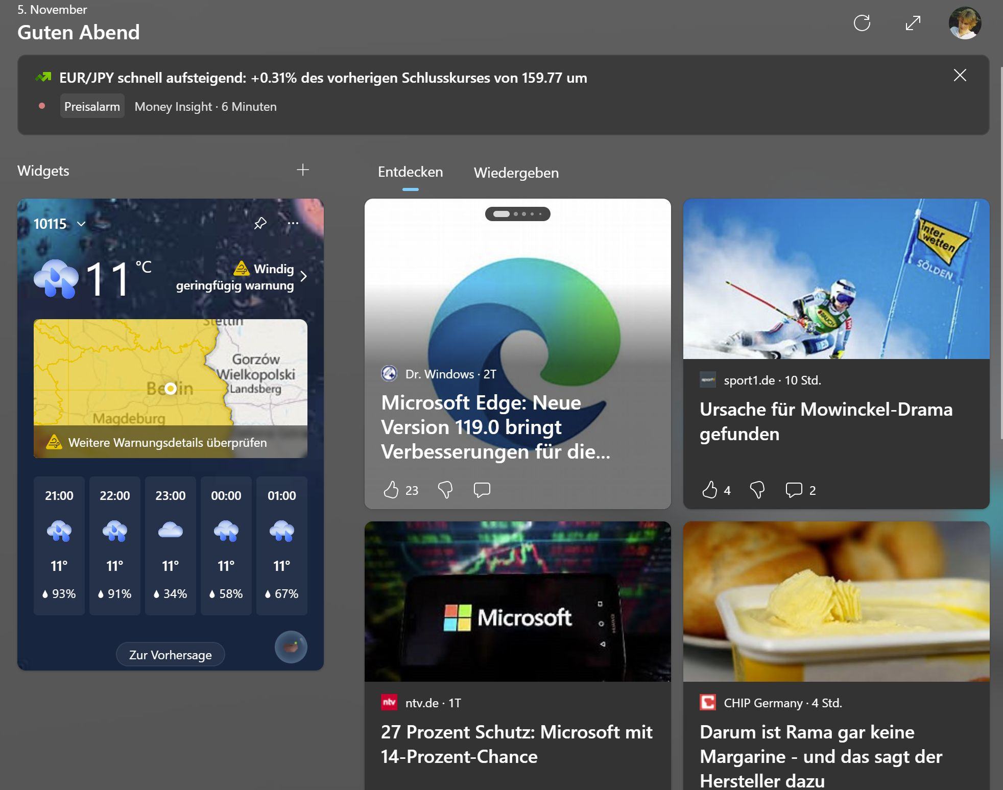Screen dimensions: 1003x790
Task: Like the Microsoft Edge article
Action: click(x=391, y=490)
